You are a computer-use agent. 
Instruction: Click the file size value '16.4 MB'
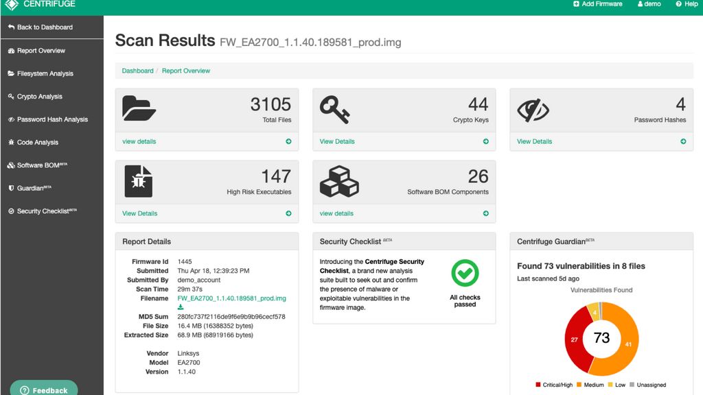tap(190, 326)
